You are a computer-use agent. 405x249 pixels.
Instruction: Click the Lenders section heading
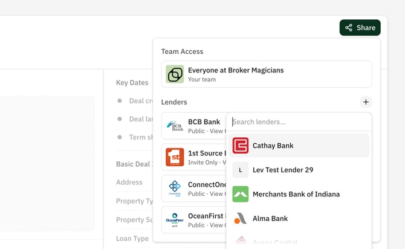pos(174,102)
